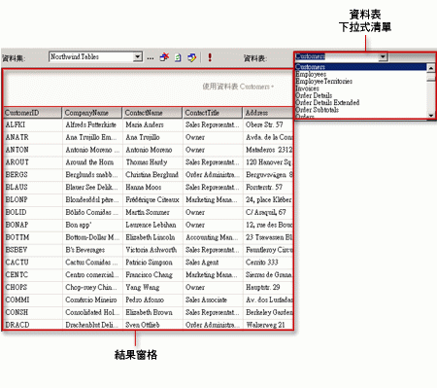
Task: Click the Alfreds Futterkiste company cell
Action: (92, 124)
